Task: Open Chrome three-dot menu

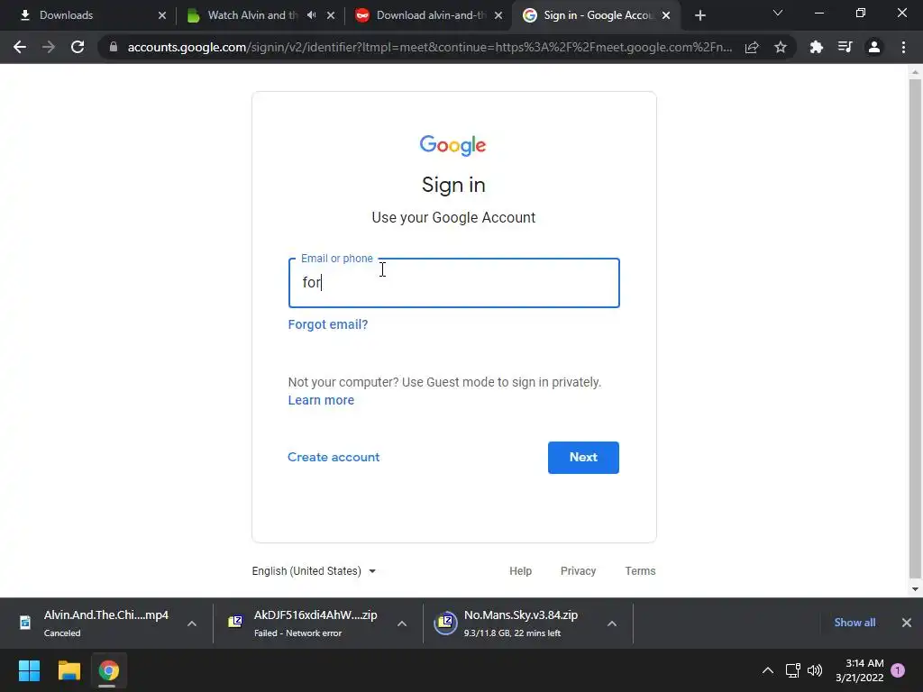Action: point(903,47)
